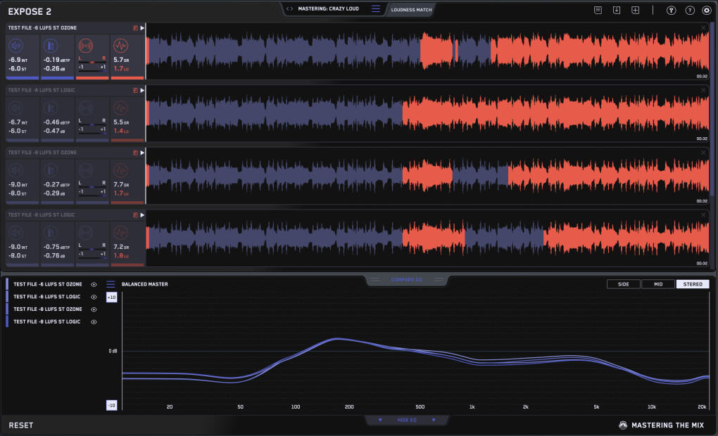This screenshot has width=718, height=436.
Task: Play the TEST FILE -6 LUFS ST LOGIC track
Action: [142, 90]
